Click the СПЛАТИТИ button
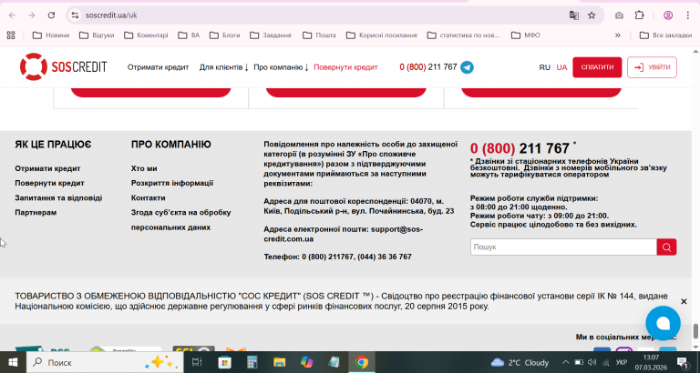 click(x=597, y=67)
